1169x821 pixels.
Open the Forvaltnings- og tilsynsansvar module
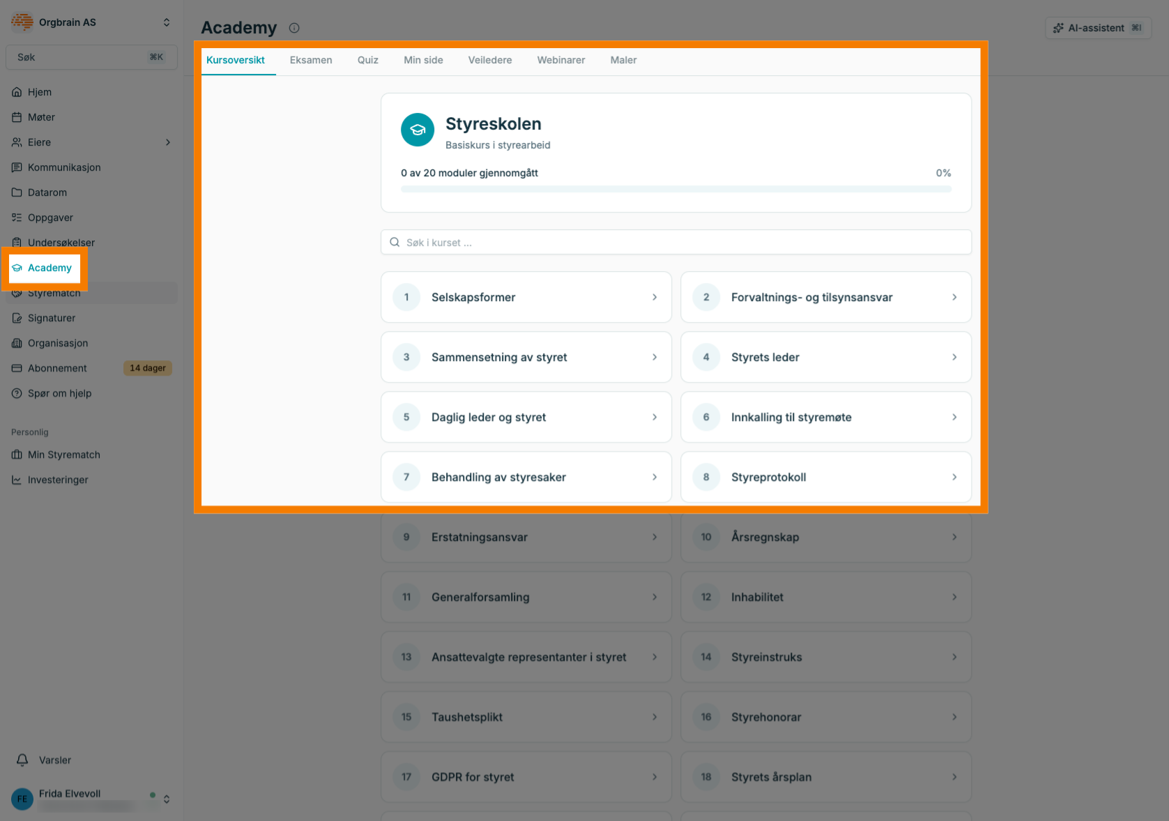click(826, 297)
